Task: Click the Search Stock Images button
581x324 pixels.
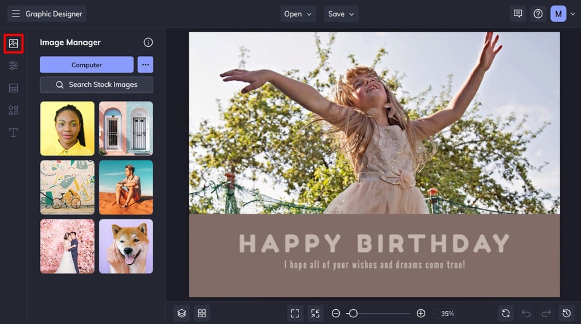Action: coord(97,84)
